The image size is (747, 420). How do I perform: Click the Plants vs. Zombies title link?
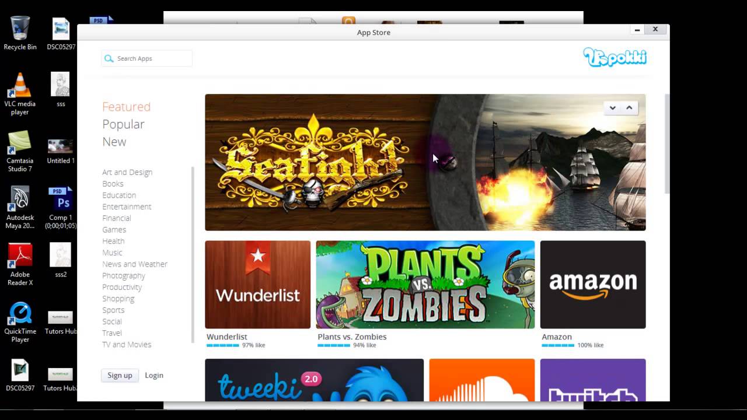(x=352, y=337)
